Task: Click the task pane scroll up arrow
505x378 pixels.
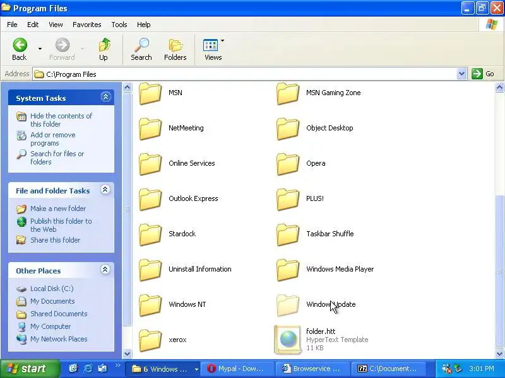Action: (128, 87)
